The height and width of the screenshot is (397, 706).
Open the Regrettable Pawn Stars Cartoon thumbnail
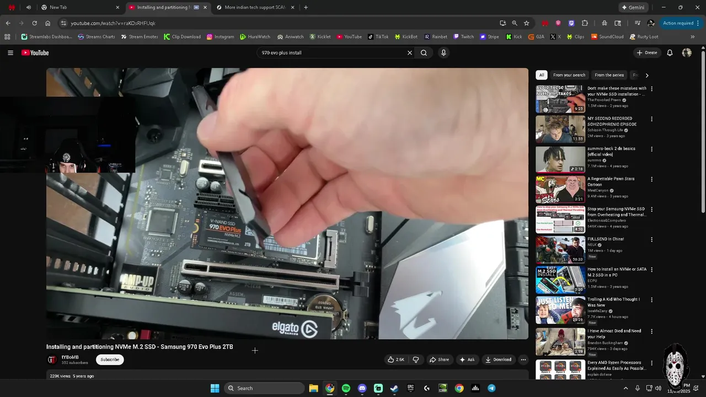(x=560, y=189)
